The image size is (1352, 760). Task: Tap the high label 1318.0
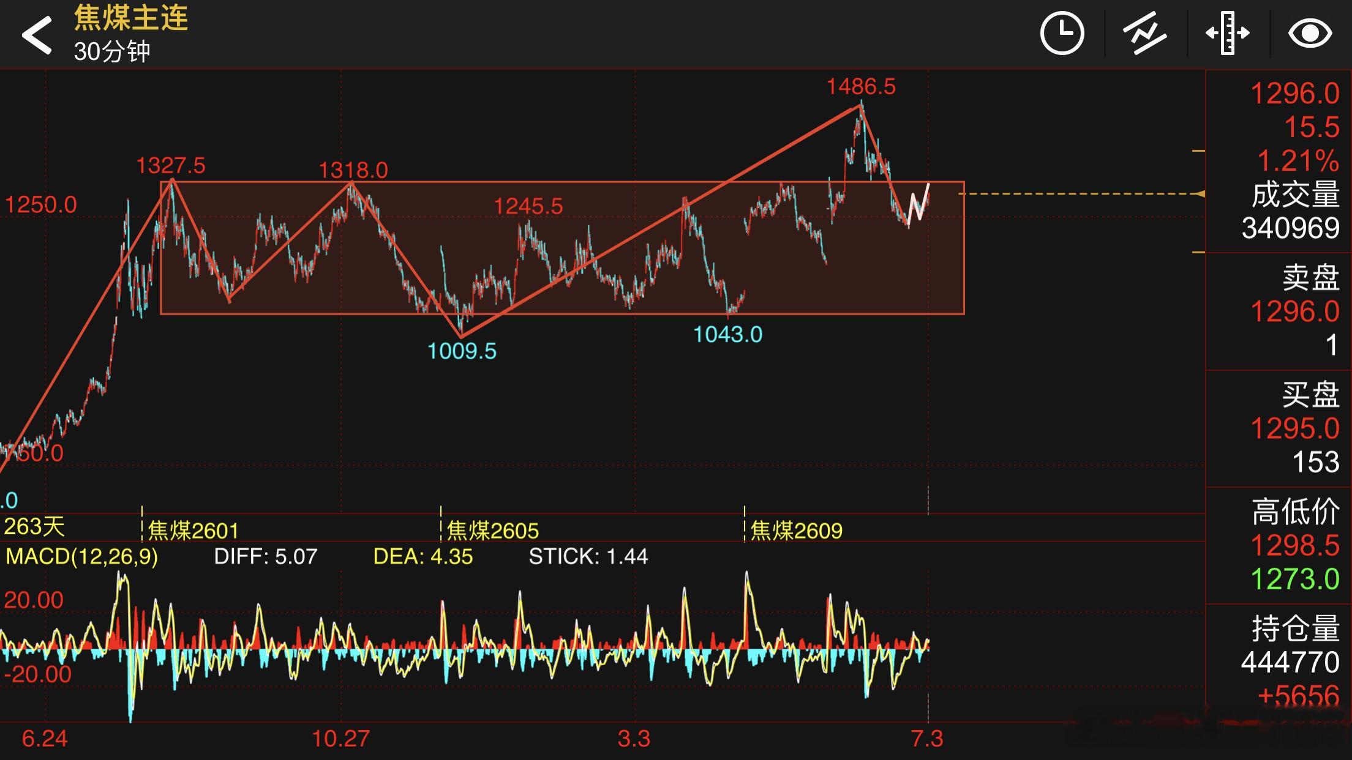[x=353, y=170]
